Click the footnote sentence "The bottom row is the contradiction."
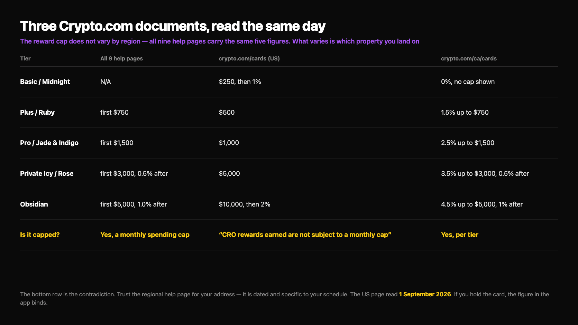578x325 pixels. point(68,294)
